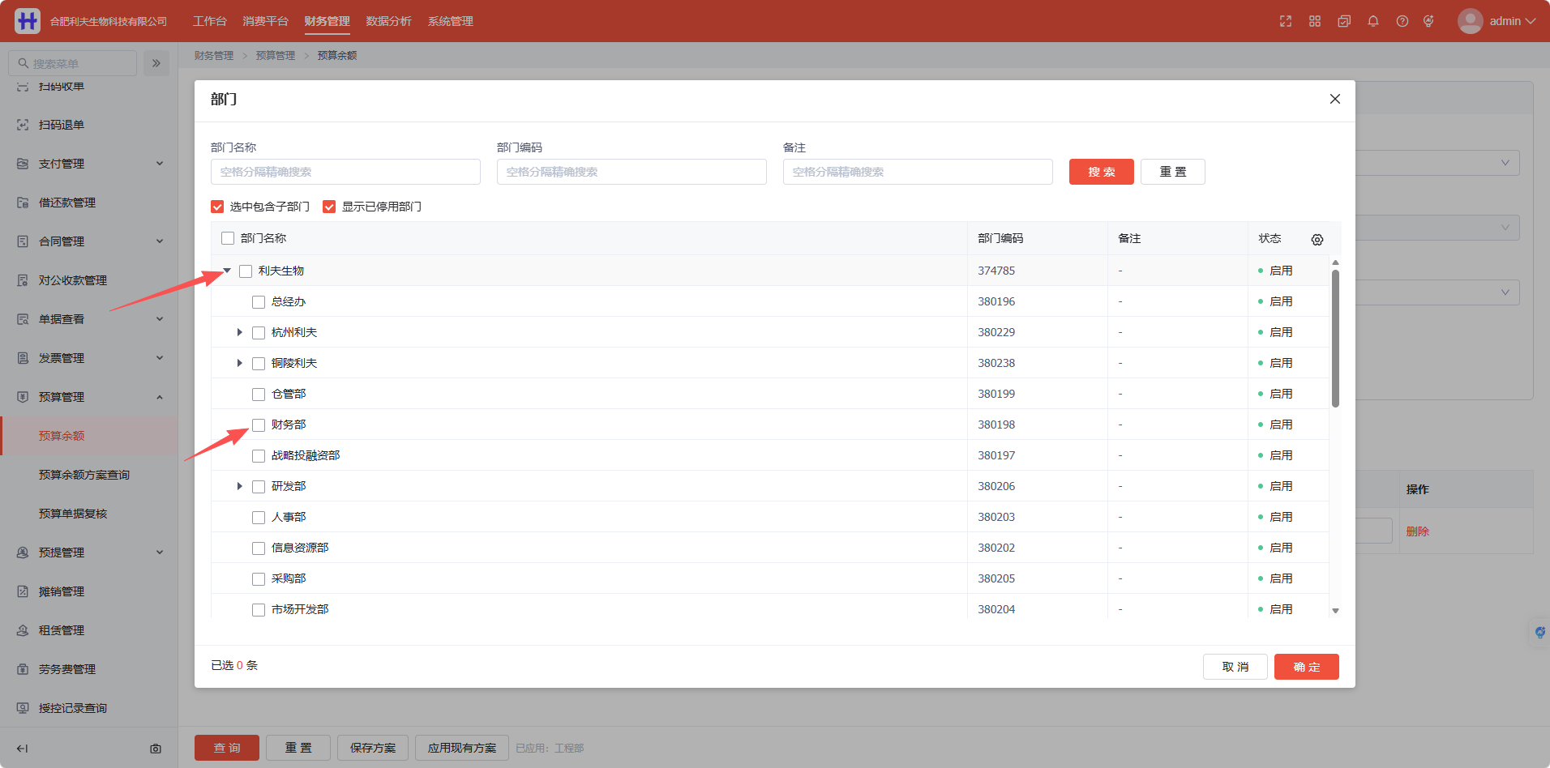Click the 摊销管理 sidebar icon
Screen dimensions: 1550x768
23,591
